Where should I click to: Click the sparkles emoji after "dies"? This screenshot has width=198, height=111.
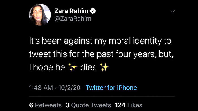click(x=104, y=67)
